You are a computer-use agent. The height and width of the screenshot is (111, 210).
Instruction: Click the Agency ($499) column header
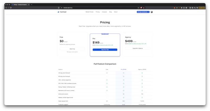tap(142, 69)
